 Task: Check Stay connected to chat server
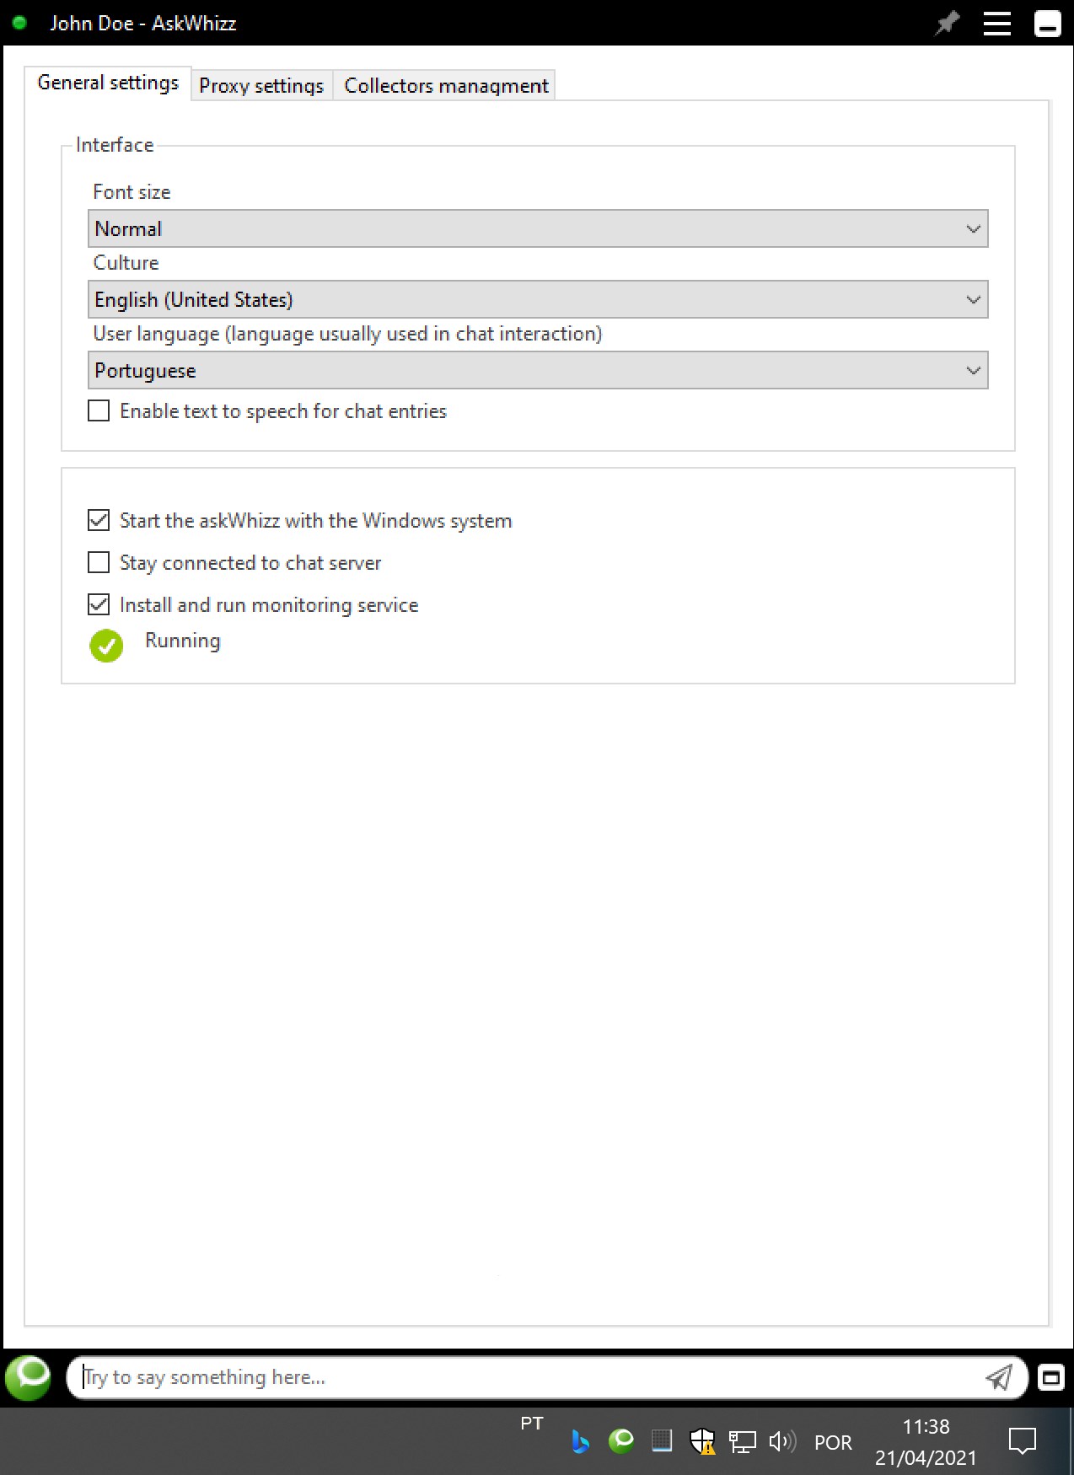(x=99, y=562)
